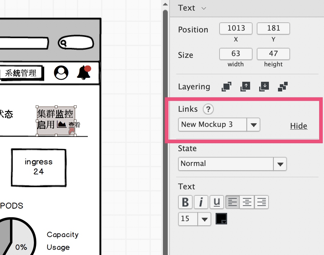Click the long search input box in mockup
Viewport: 324px width, 255px height.
[24, 43]
